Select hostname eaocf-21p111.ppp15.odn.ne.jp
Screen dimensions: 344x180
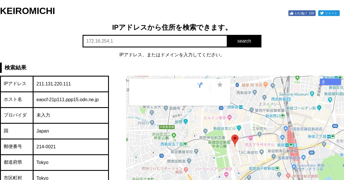click(67, 99)
